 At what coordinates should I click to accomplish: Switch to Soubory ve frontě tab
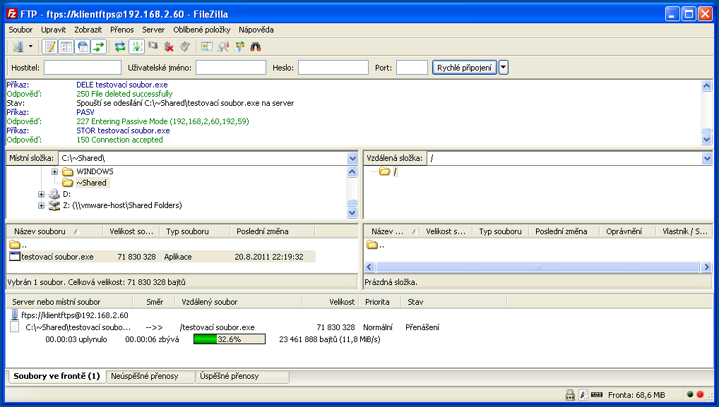[x=57, y=377]
